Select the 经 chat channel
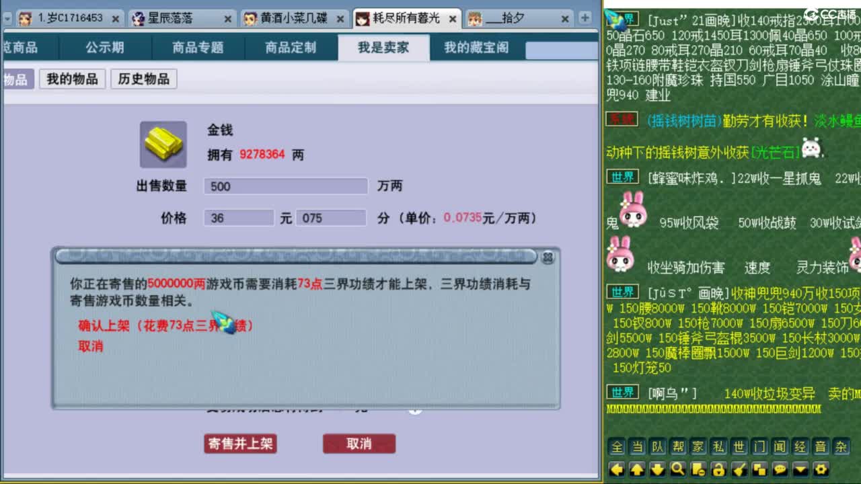The width and height of the screenshot is (861, 484). [x=800, y=447]
